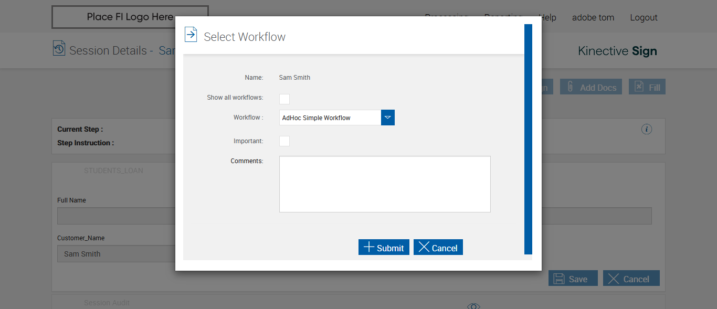Open the Help menu

tap(547, 17)
